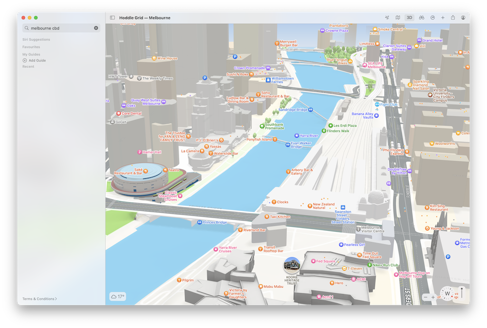Select the Koorie Heritage Trust photo marker

point(292,265)
